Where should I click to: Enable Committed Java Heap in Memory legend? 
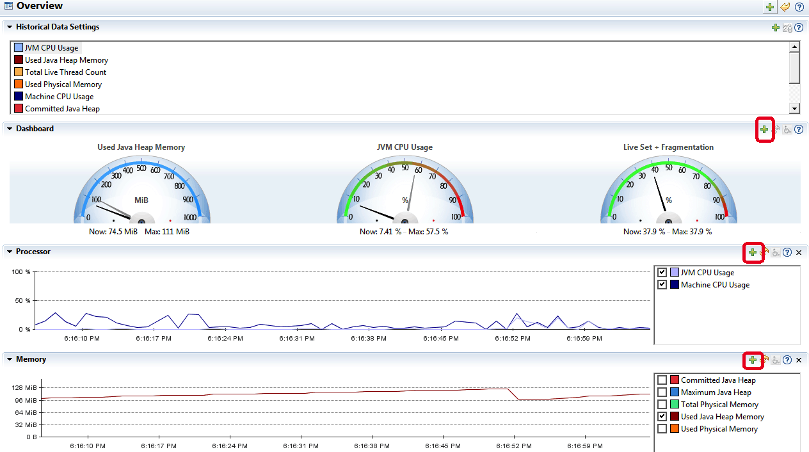662,380
